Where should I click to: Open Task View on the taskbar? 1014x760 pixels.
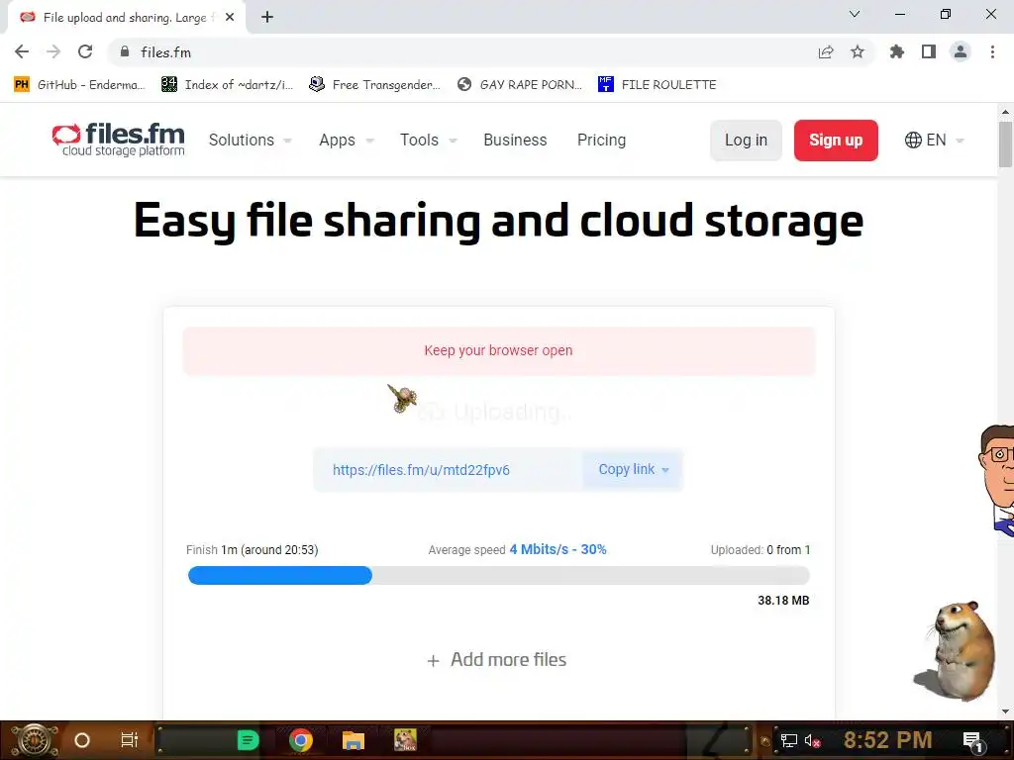point(130,740)
